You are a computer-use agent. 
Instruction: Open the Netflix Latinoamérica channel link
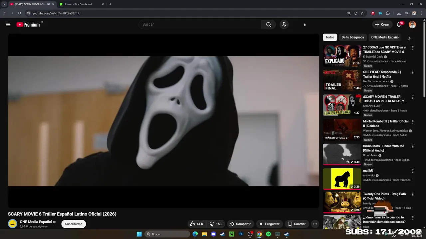coord(376,81)
